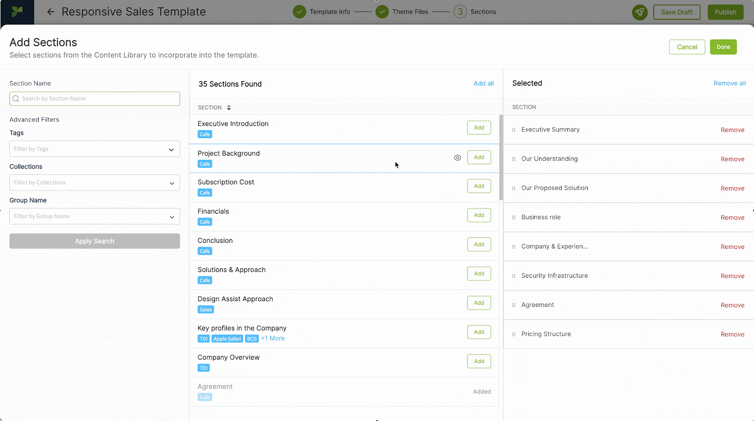
Task: Click the SECTION column sort arrows
Action: pos(229,107)
